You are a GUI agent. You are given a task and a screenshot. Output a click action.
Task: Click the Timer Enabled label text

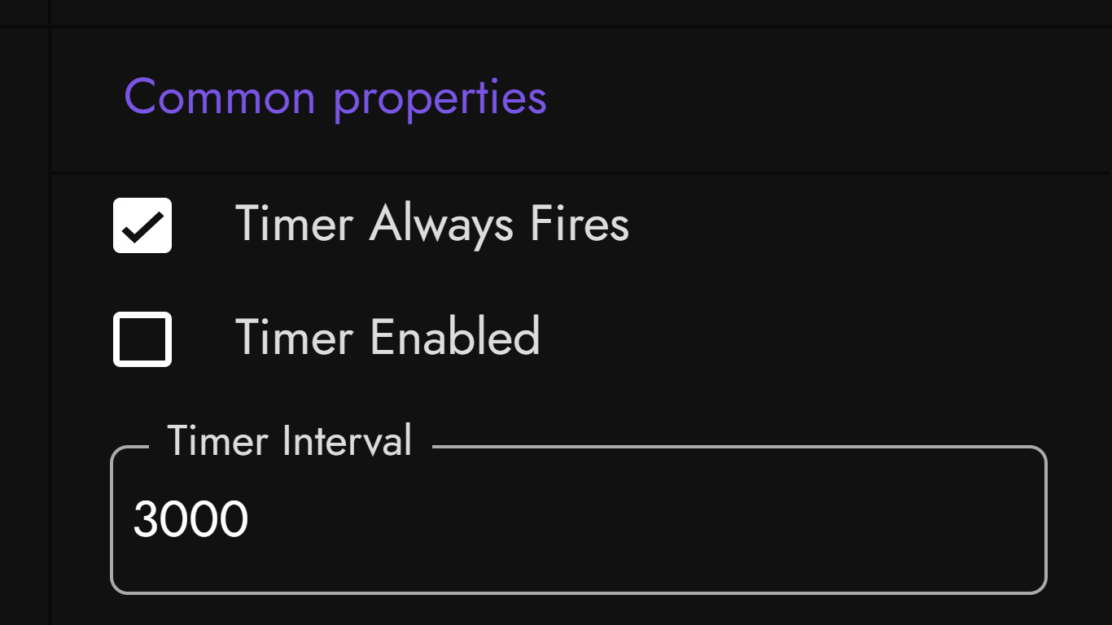[388, 337]
